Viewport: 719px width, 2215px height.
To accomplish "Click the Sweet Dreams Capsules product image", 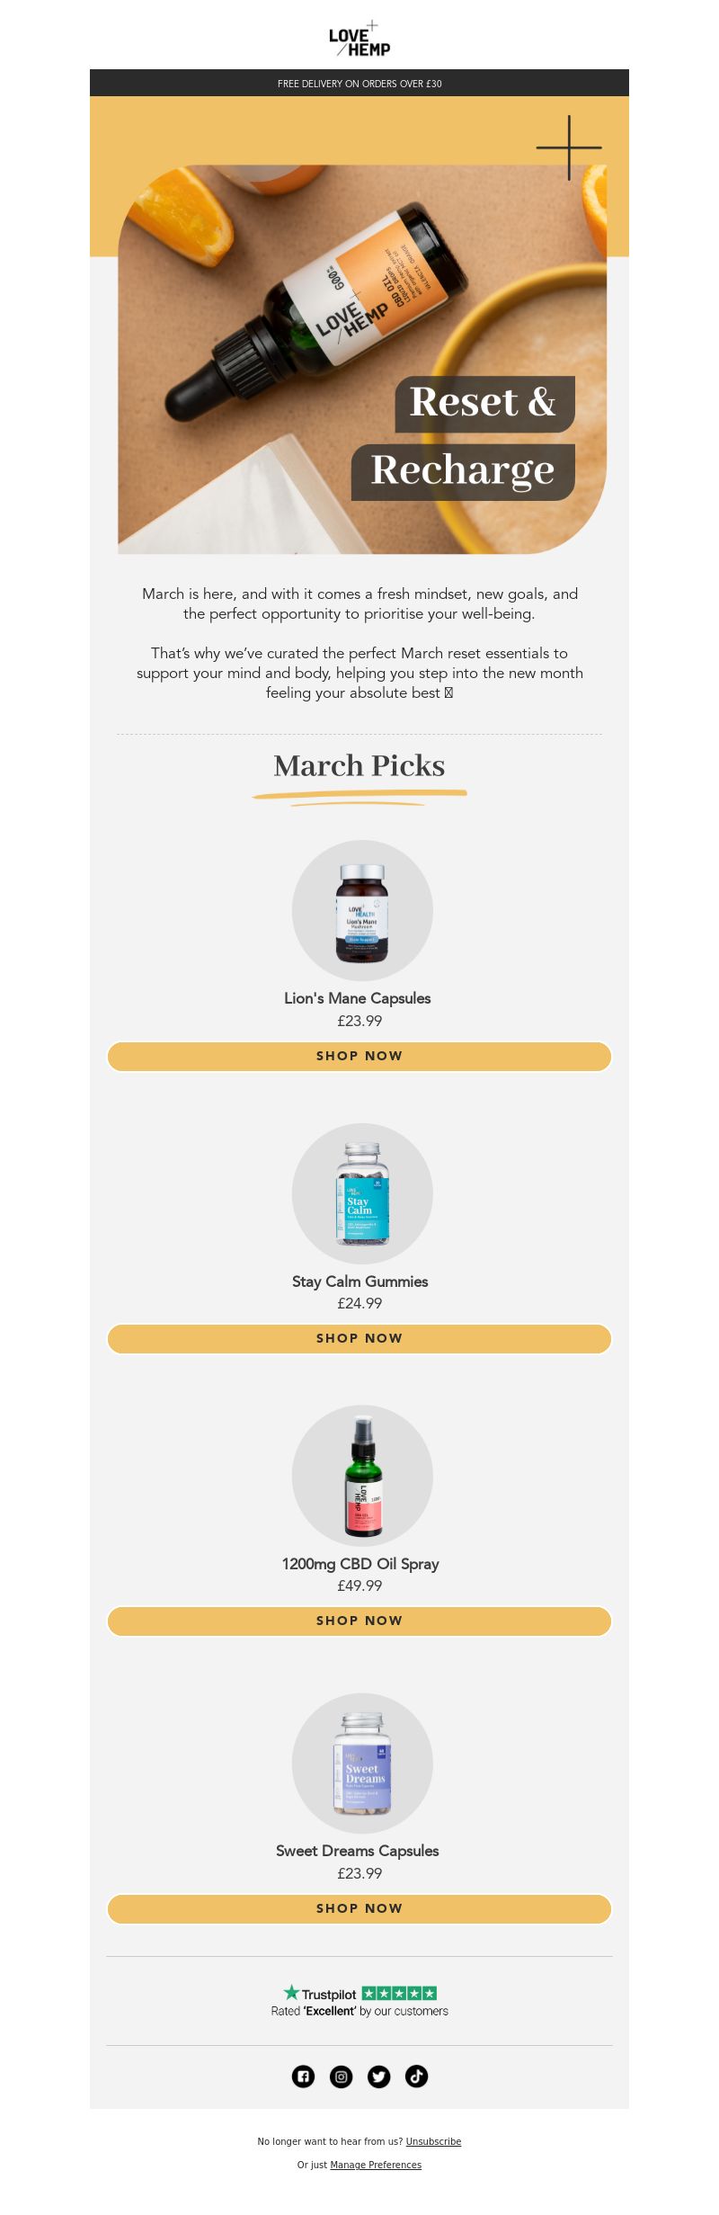I will point(362,1763).
